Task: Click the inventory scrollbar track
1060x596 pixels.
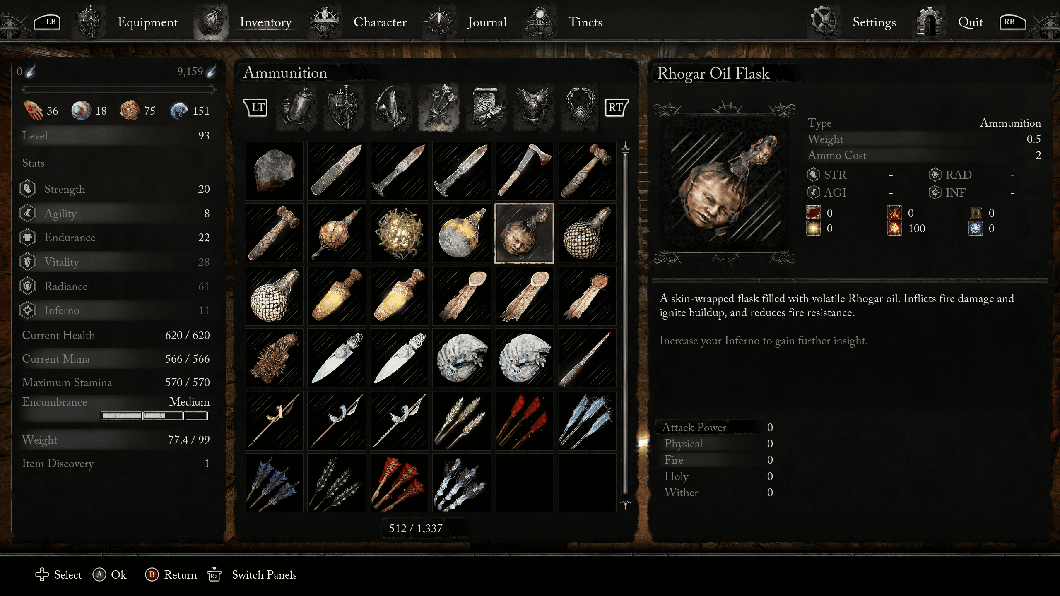Action: [x=625, y=325]
